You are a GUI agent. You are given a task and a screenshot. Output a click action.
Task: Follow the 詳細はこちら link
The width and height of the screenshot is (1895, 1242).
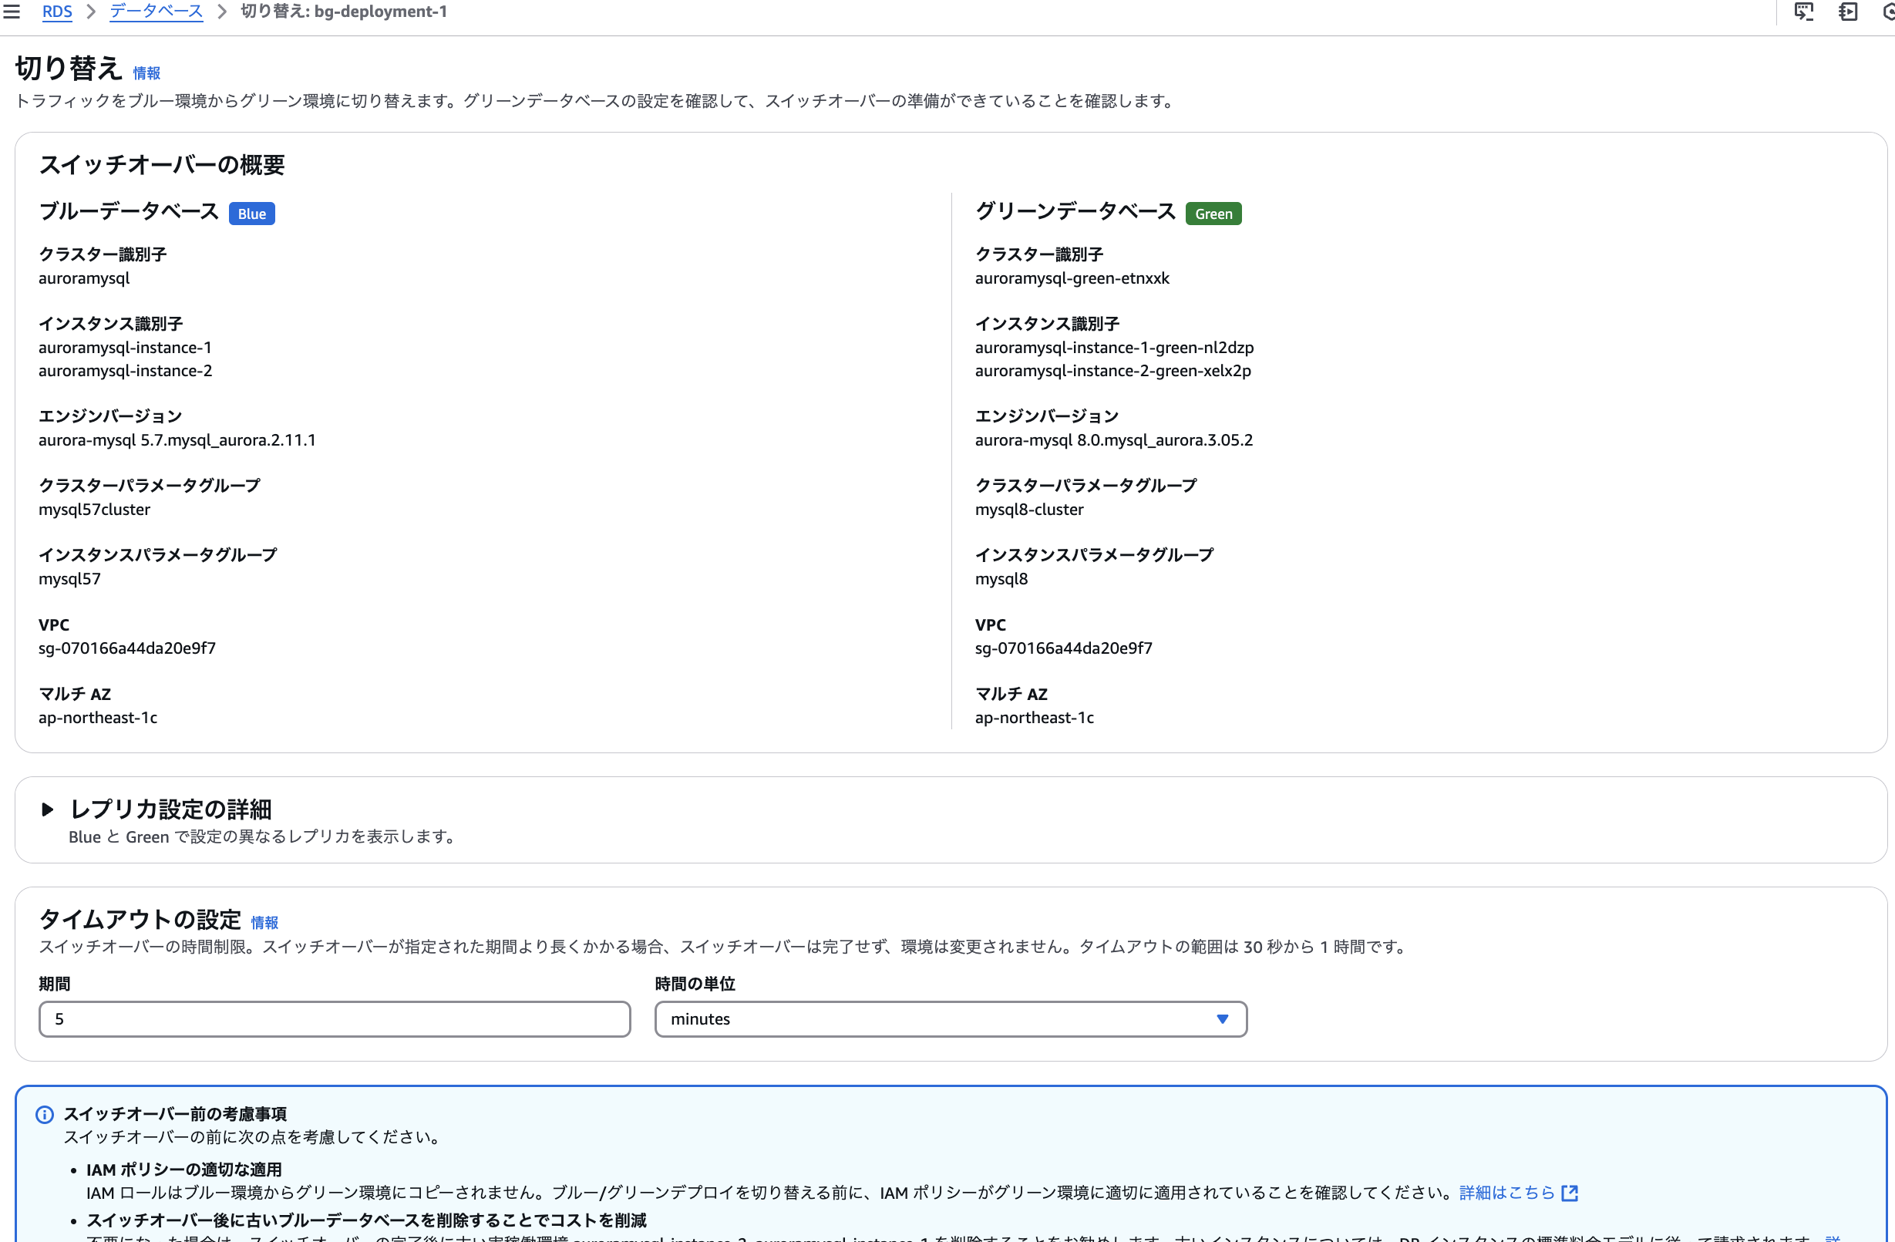(x=1506, y=1193)
